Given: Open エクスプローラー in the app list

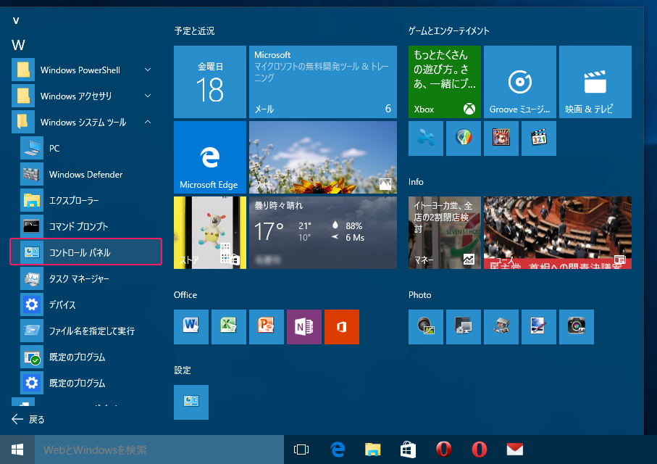Looking at the screenshot, I should [86, 200].
